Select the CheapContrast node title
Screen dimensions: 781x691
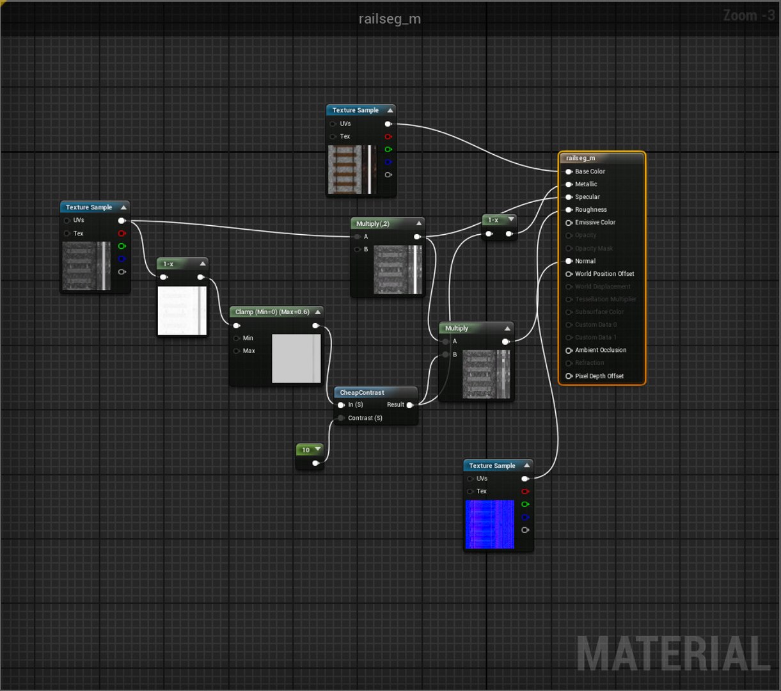(362, 392)
